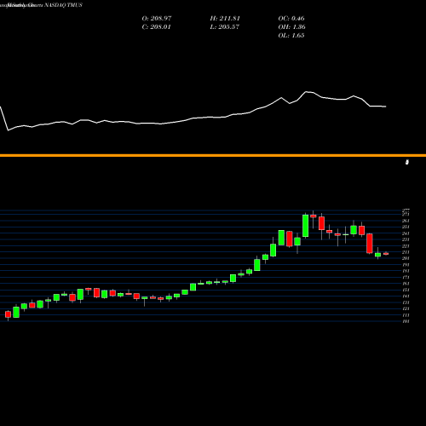Screen dimensions: 426x426
Task: Click the 231 price axis label
Action: (x=406, y=239)
